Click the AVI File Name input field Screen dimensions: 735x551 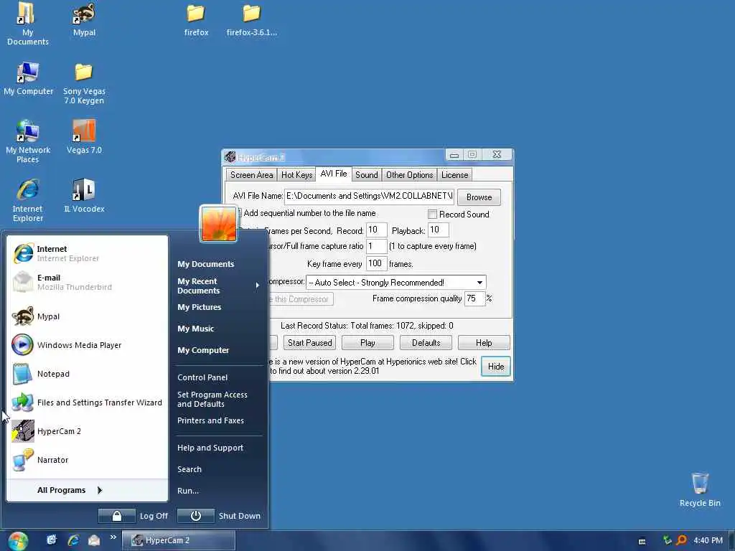tap(370, 196)
